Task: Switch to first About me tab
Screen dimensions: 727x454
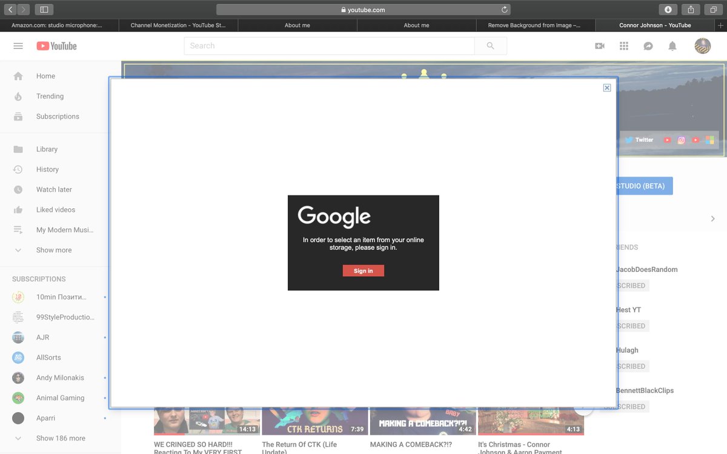Action: coord(297,25)
